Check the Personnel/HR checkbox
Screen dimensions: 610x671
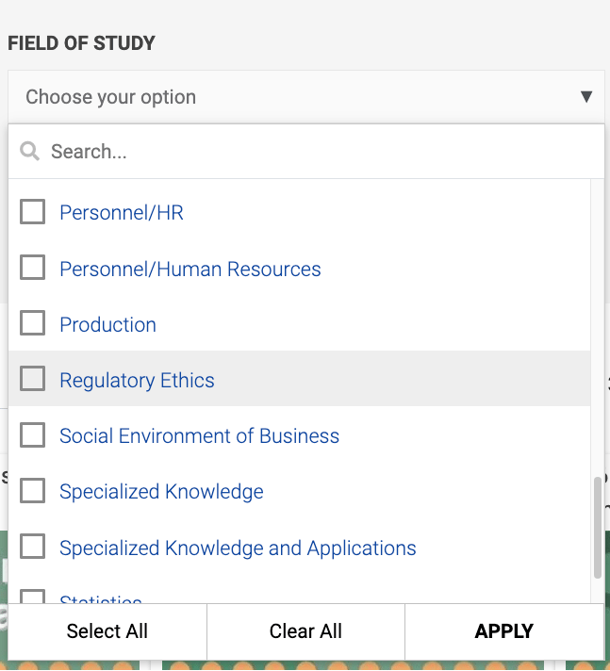[33, 212]
